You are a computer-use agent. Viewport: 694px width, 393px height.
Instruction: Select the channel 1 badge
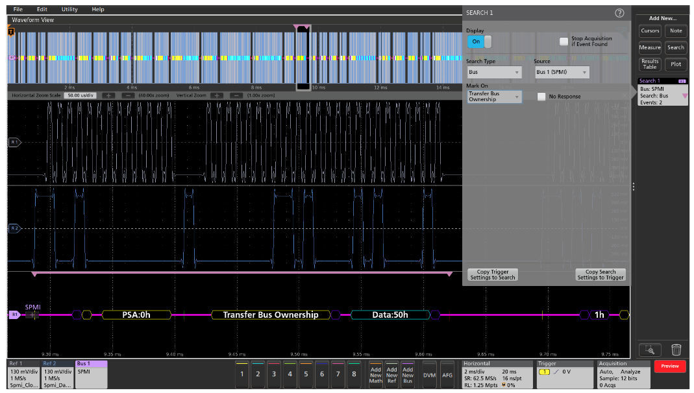click(241, 374)
